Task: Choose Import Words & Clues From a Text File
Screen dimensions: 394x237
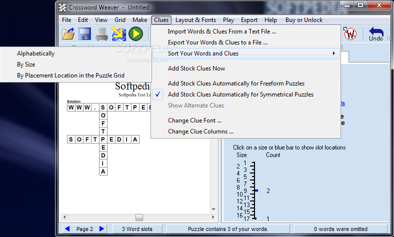Action: point(222,31)
